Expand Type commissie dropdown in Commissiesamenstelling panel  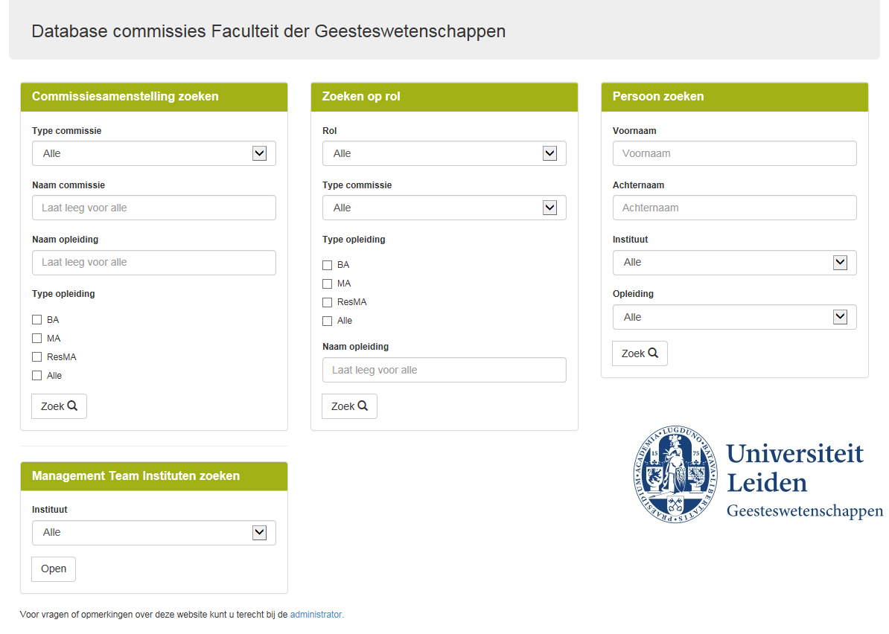pyautogui.click(x=153, y=153)
